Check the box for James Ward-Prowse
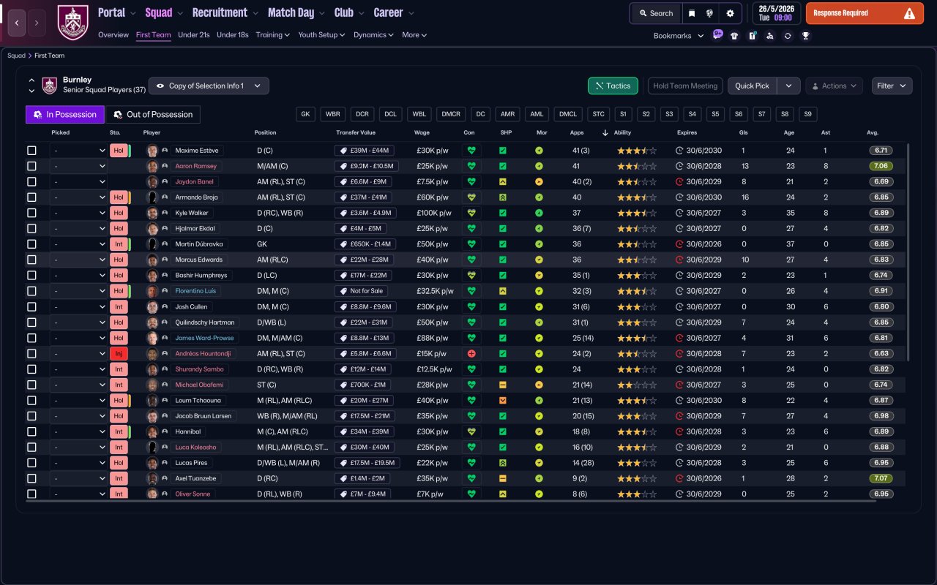The width and height of the screenshot is (937, 585). click(x=31, y=338)
